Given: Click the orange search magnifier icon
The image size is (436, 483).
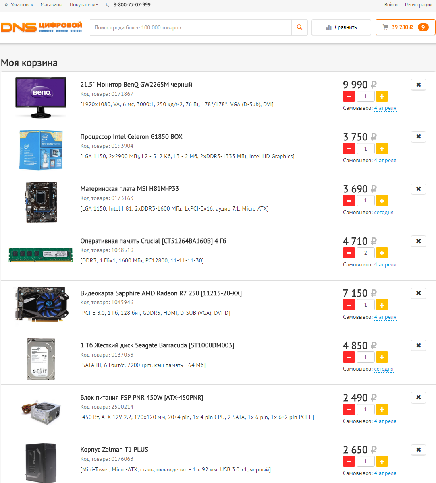Looking at the screenshot, I should (299, 27).
